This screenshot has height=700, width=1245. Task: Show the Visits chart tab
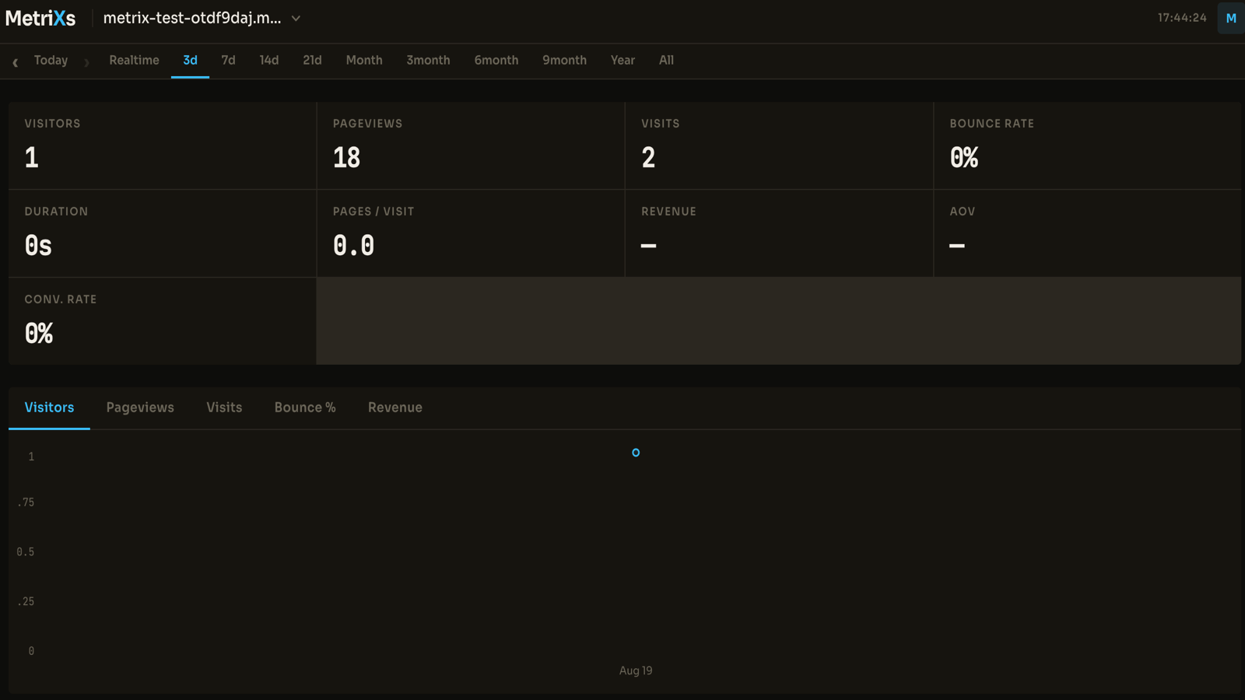pyautogui.click(x=224, y=408)
